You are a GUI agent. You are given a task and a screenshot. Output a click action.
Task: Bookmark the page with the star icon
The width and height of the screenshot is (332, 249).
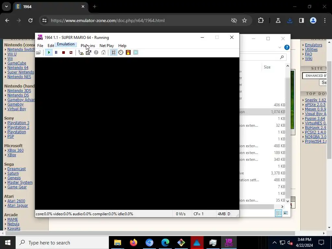coord(244,20)
